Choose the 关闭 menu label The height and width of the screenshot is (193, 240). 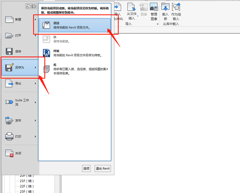point(18,153)
